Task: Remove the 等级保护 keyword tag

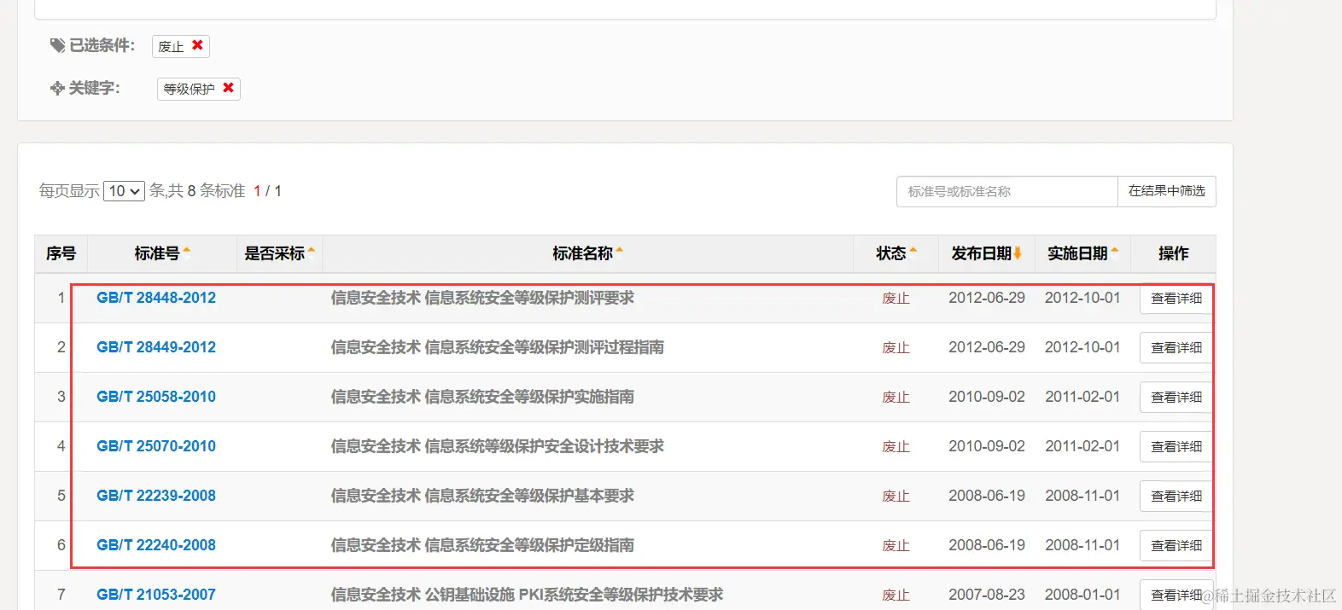Action: click(228, 88)
